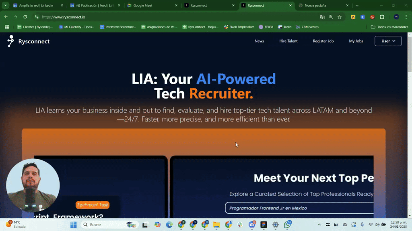This screenshot has height=231, width=412.
Task: Open CRM ventas bookmark
Action: [307, 27]
